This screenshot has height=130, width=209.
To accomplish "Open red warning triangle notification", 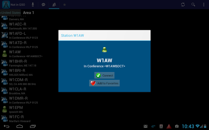I will tap(169, 126).
